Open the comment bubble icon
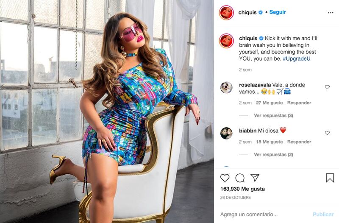The width and height of the screenshot is (339, 223). [x=240, y=178]
